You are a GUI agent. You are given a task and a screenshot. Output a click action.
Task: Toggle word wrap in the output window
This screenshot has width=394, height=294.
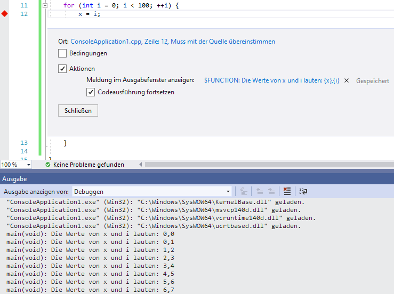(303, 191)
